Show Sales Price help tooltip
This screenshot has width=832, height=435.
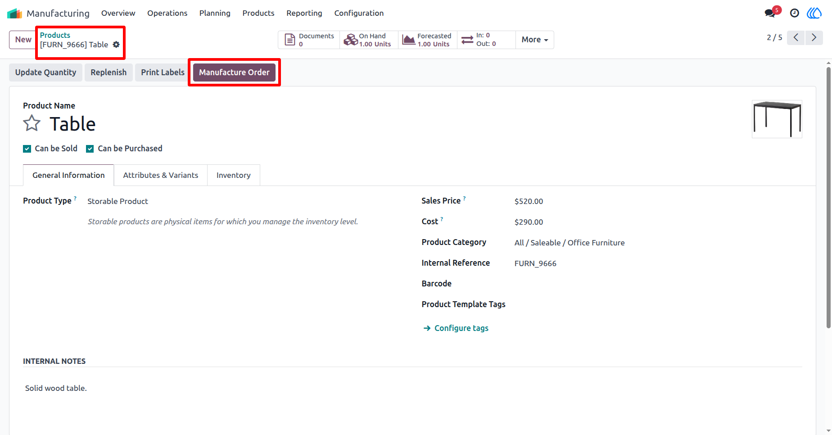[464, 198]
